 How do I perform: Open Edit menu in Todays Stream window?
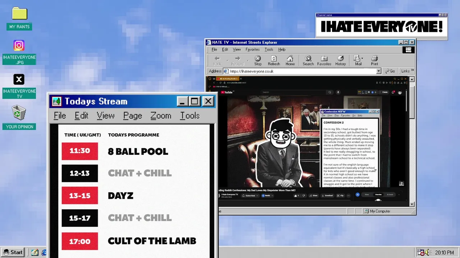[81, 116]
